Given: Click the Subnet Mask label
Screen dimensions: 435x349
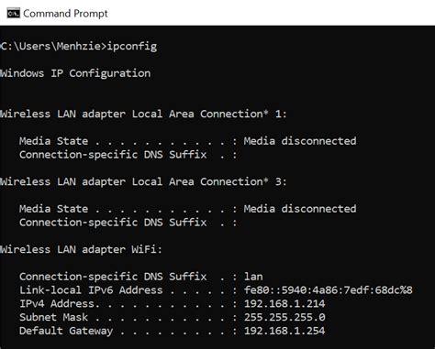Looking at the screenshot, I should pyautogui.click(x=53, y=317).
